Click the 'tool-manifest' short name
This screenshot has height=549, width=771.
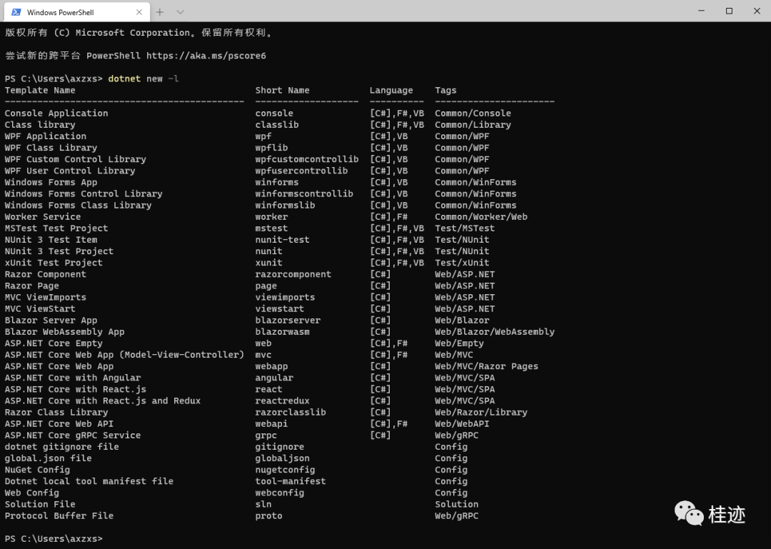[x=291, y=481]
